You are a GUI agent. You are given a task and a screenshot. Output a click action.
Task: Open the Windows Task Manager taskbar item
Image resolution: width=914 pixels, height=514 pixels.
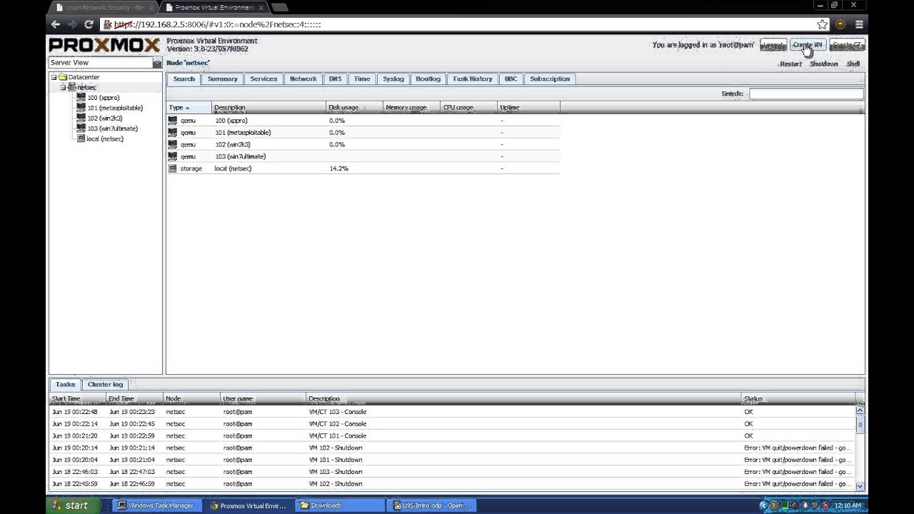[x=156, y=505]
